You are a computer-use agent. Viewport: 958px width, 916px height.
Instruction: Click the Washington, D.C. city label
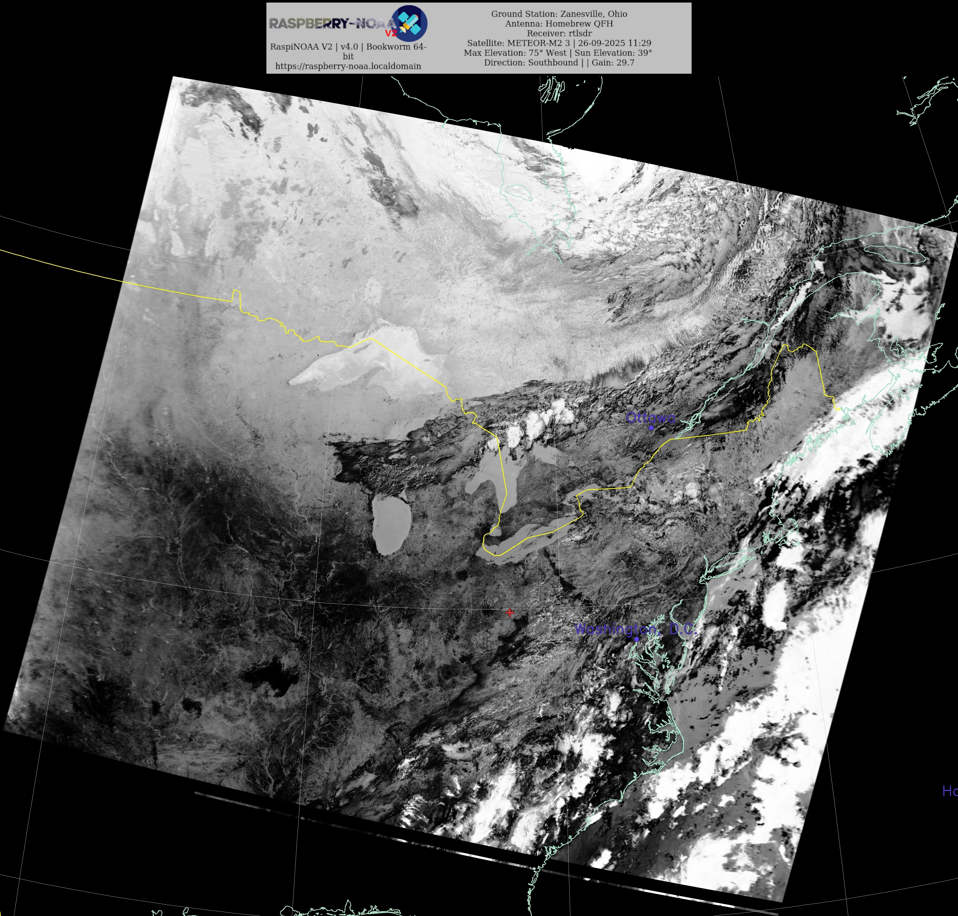tap(636, 629)
